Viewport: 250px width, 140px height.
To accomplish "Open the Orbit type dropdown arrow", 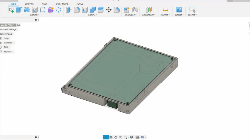I will coord(108,137).
